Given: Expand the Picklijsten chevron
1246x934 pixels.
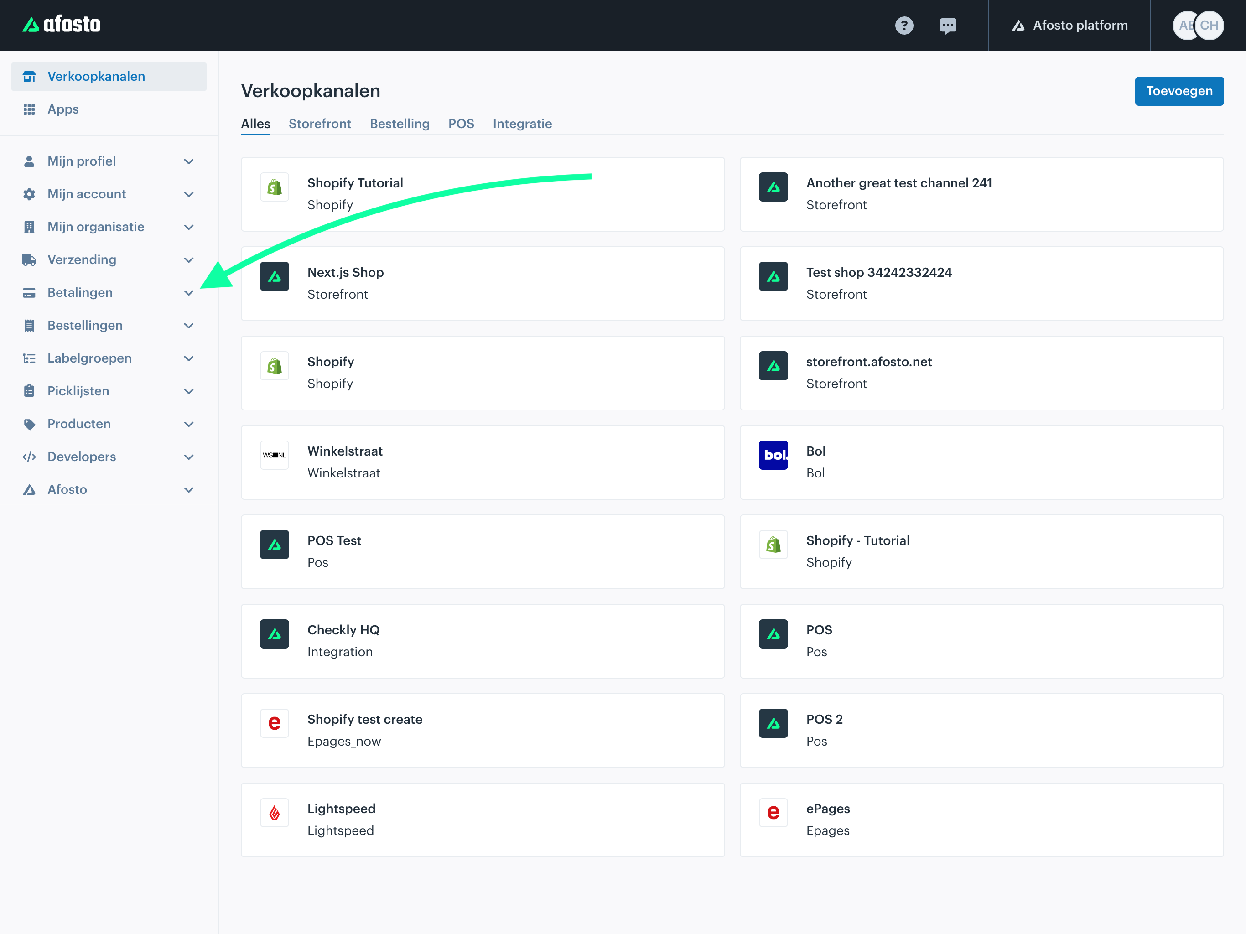Looking at the screenshot, I should pos(189,391).
